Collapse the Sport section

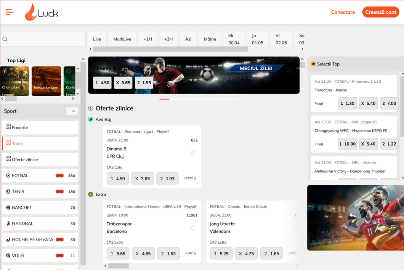coord(72,111)
